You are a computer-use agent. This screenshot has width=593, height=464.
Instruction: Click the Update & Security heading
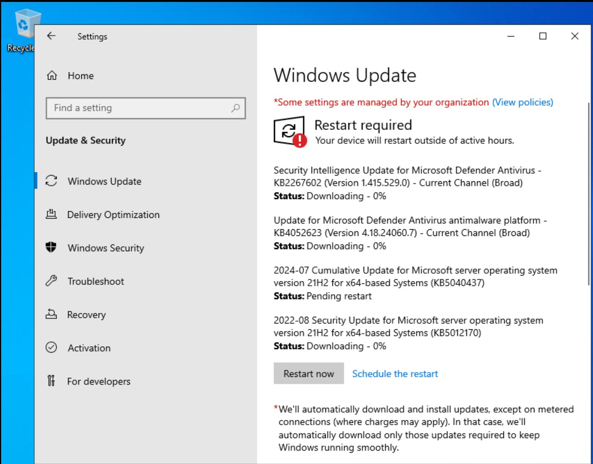click(x=86, y=140)
